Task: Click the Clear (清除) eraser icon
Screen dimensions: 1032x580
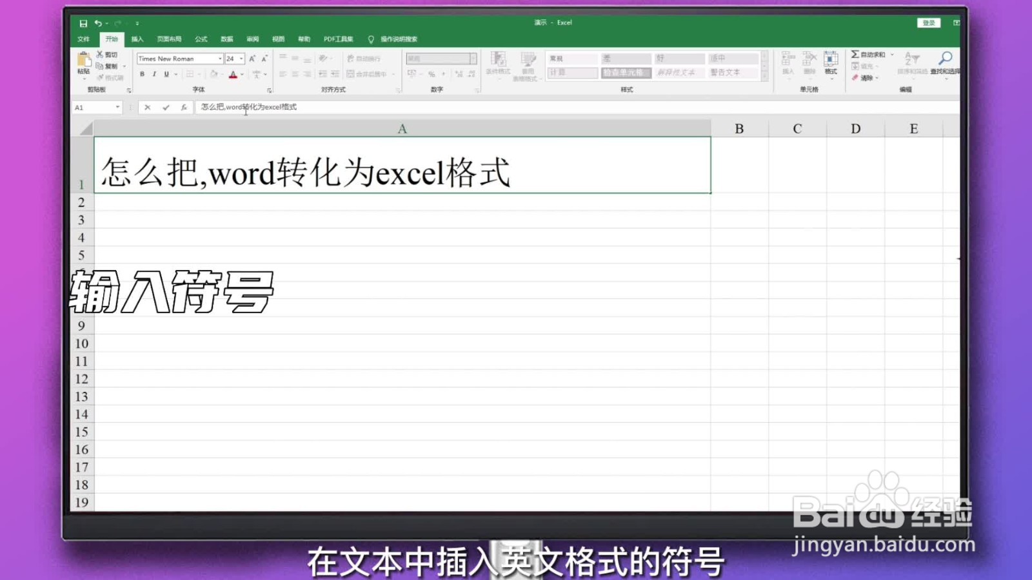Action: pos(855,78)
